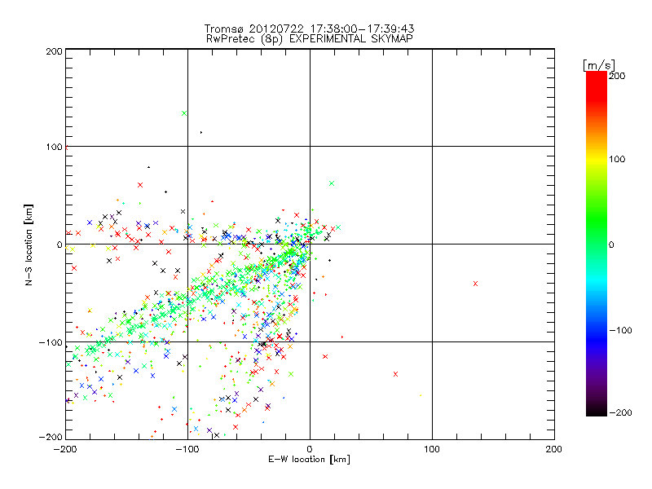Click the E-W location axis label
Screen dimensions: 652x489
point(310,460)
